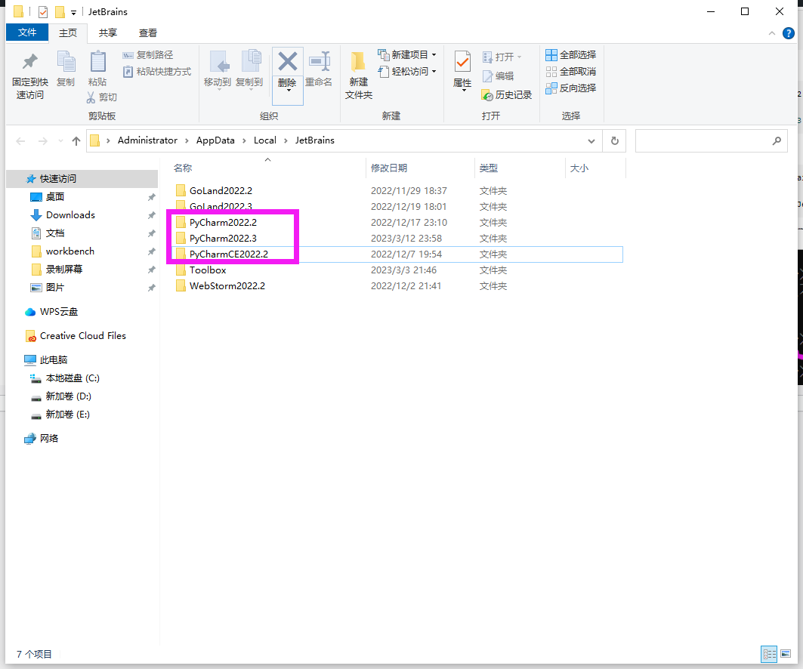Image resolution: width=803 pixels, height=669 pixels.
Task: Select the PyCharm2022.3 folder
Action: coord(223,238)
